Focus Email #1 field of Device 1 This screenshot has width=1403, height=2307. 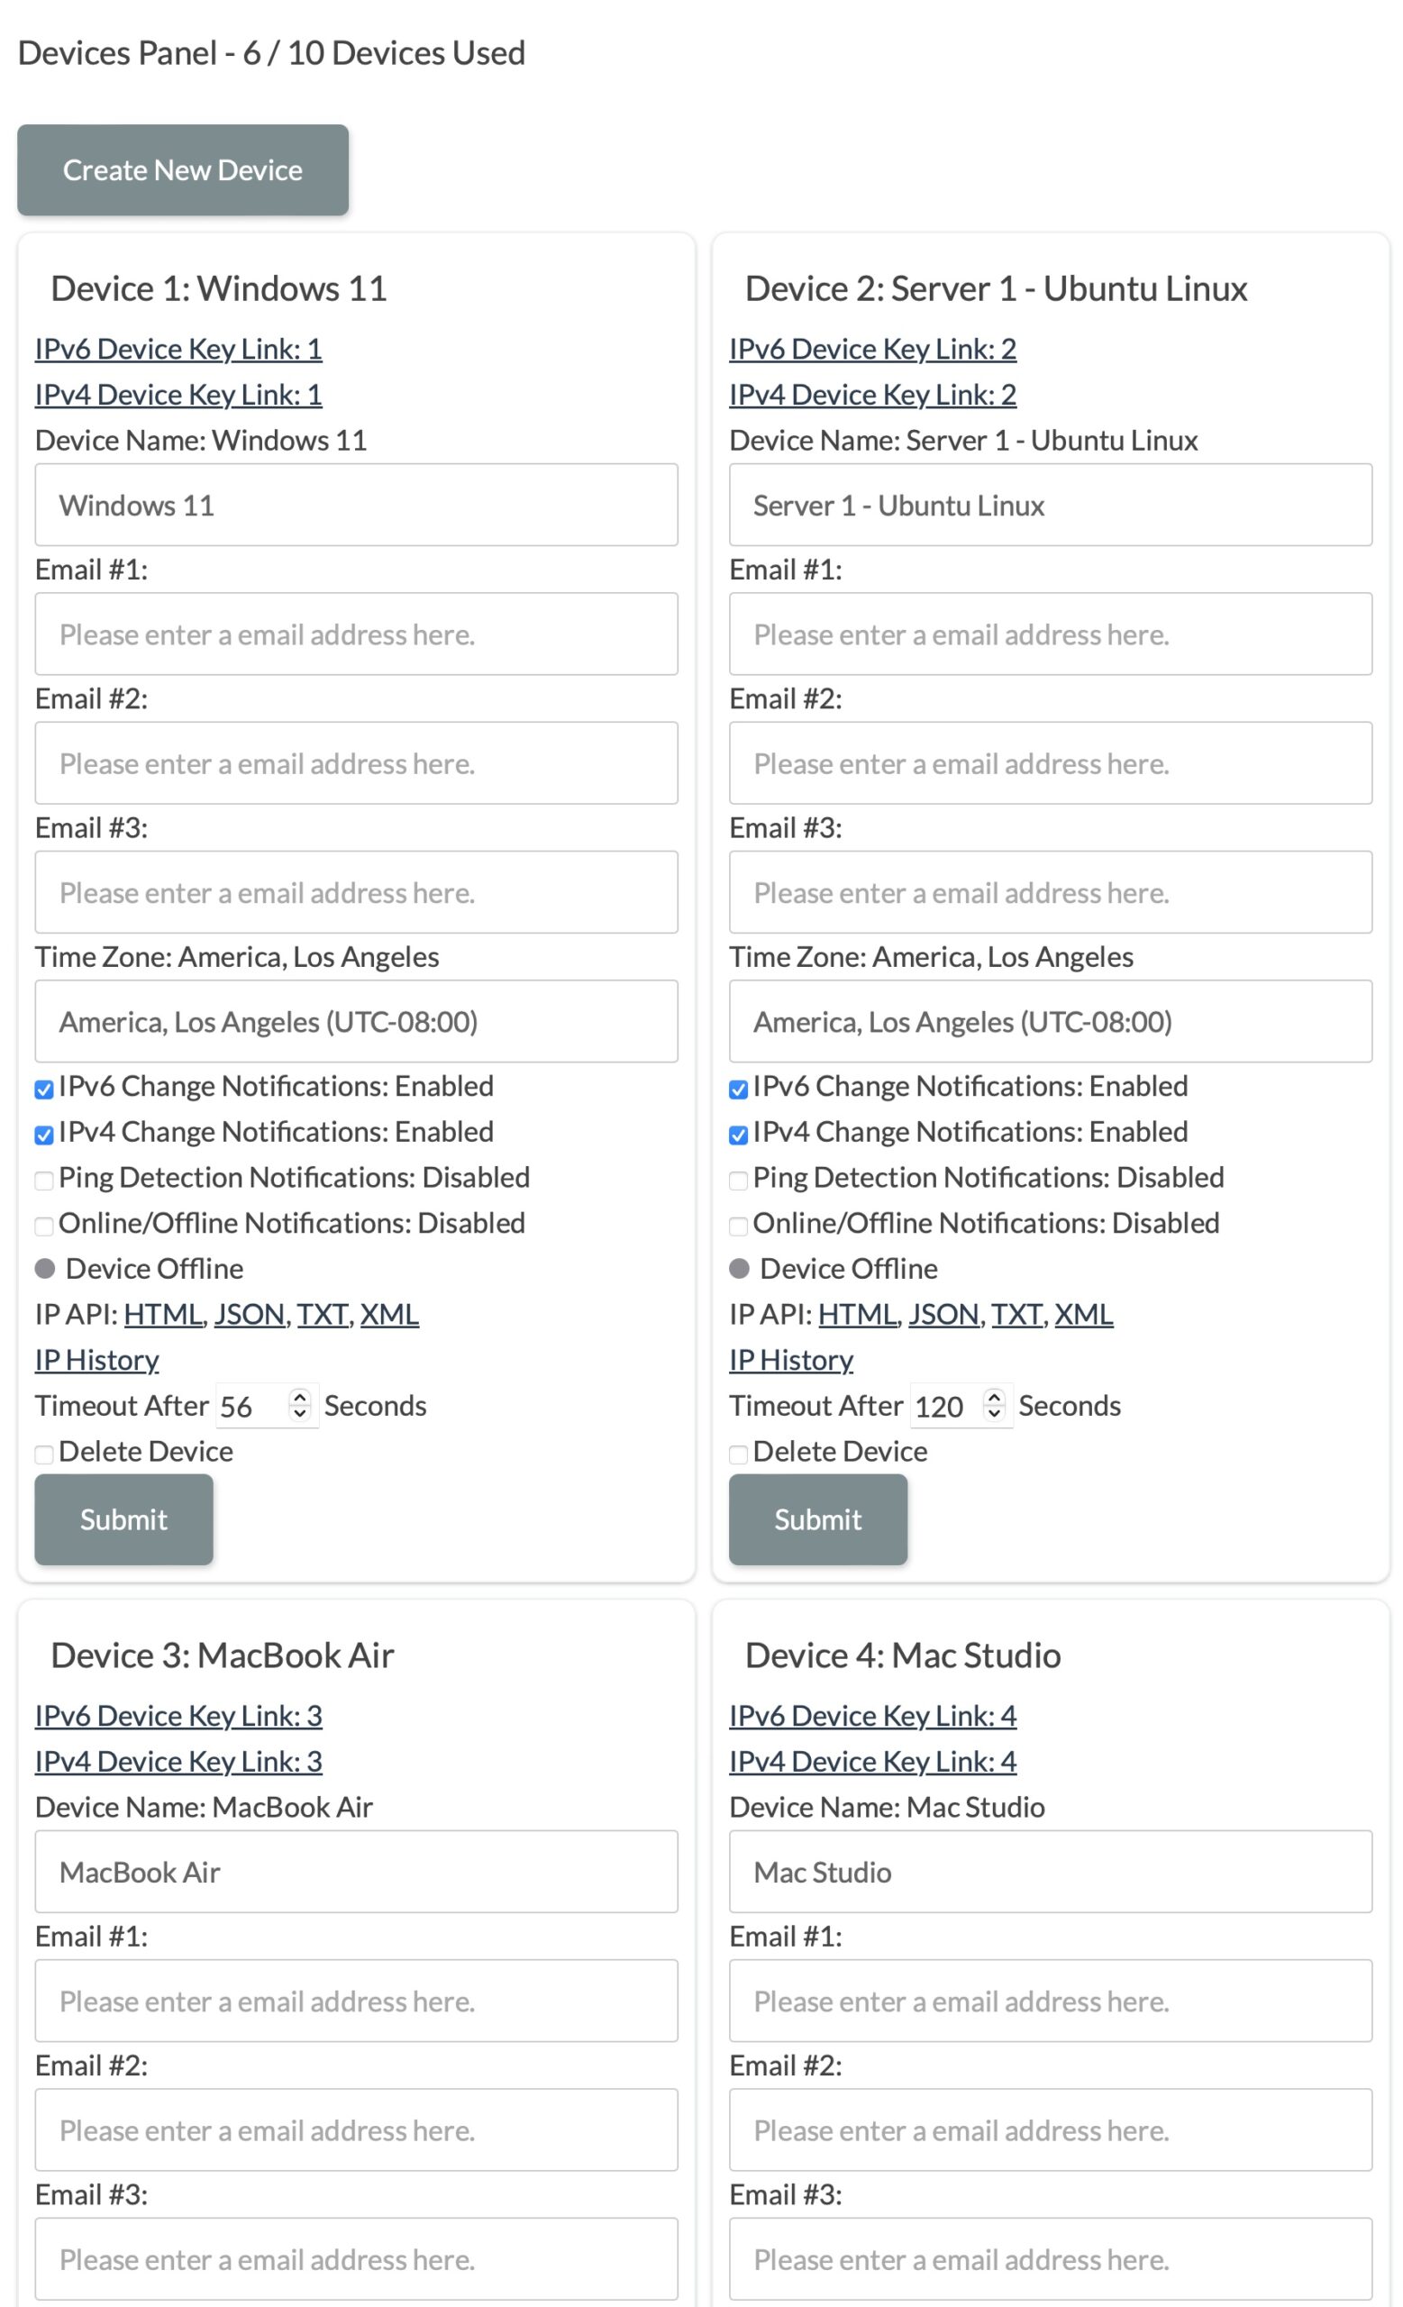pyautogui.click(x=357, y=634)
